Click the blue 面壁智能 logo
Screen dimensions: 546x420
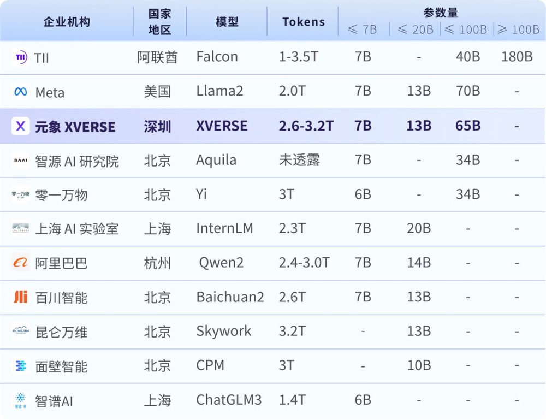click(x=21, y=366)
